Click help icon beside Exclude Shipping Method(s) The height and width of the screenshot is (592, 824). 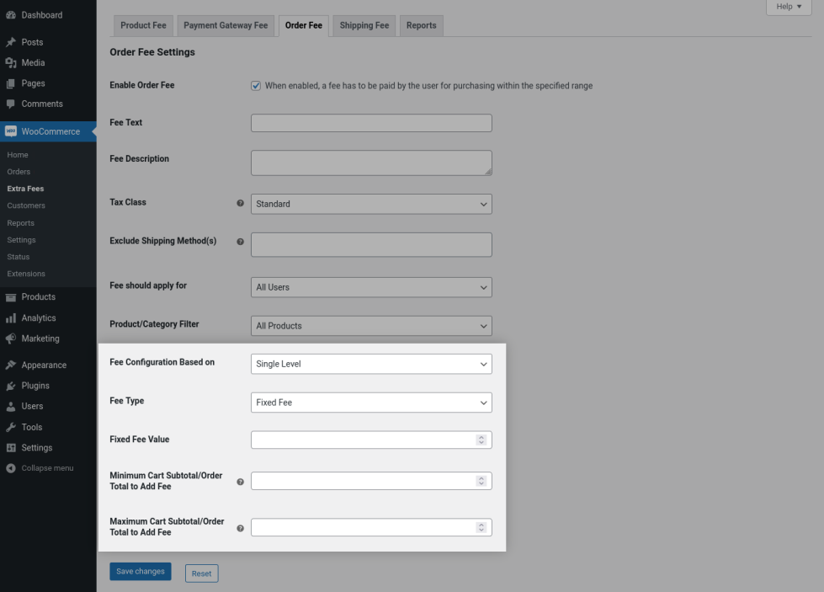(x=240, y=242)
